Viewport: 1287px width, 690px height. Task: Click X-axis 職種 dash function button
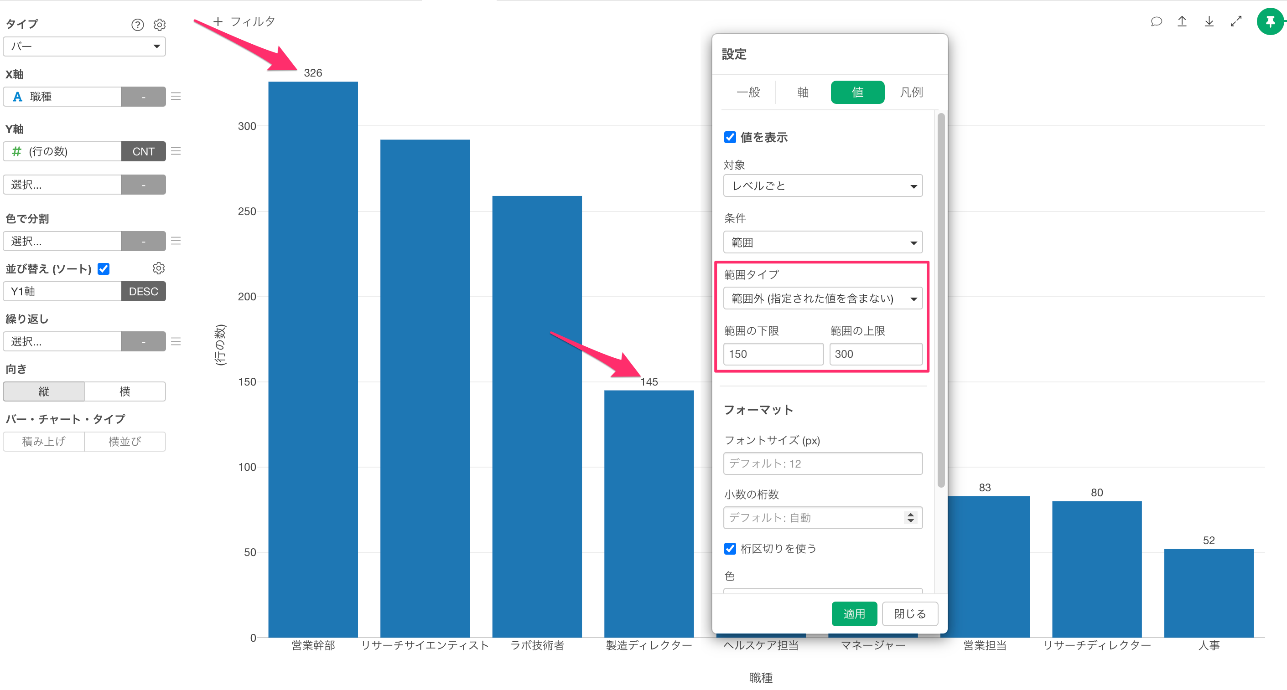(143, 96)
